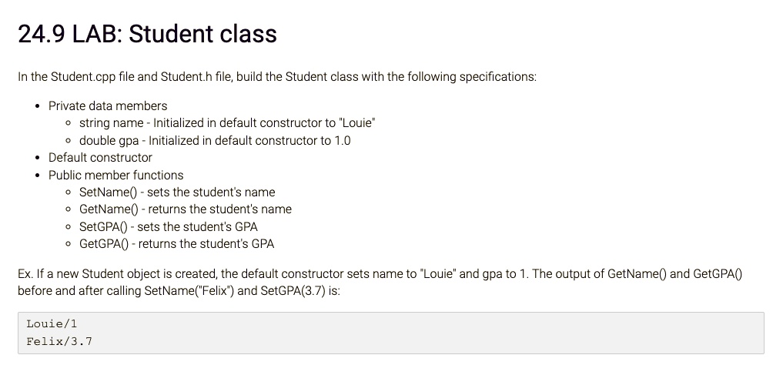Screen dimensions: 783x365
Task: Click inside the gray example output box
Action: (391, 333)
